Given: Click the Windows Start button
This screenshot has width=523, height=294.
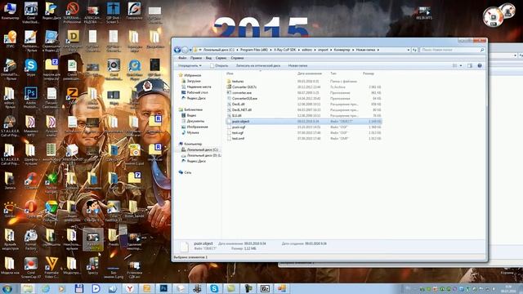Looking at the screenshot, I should coord(7,288).
